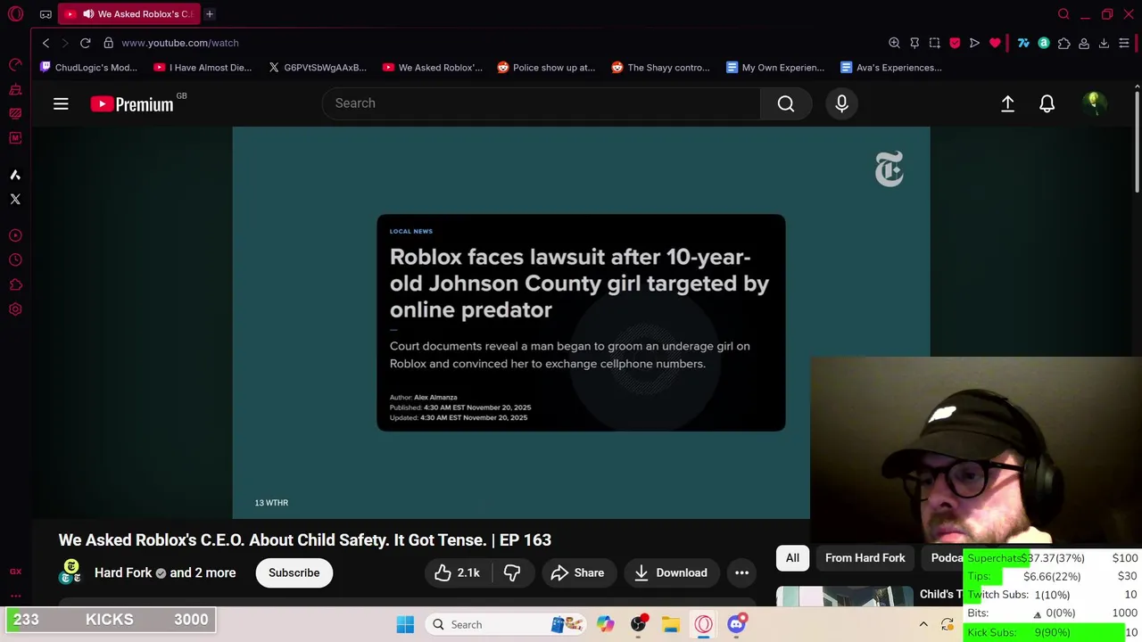Open the green 'a' extension icon

pos(1044,43)
